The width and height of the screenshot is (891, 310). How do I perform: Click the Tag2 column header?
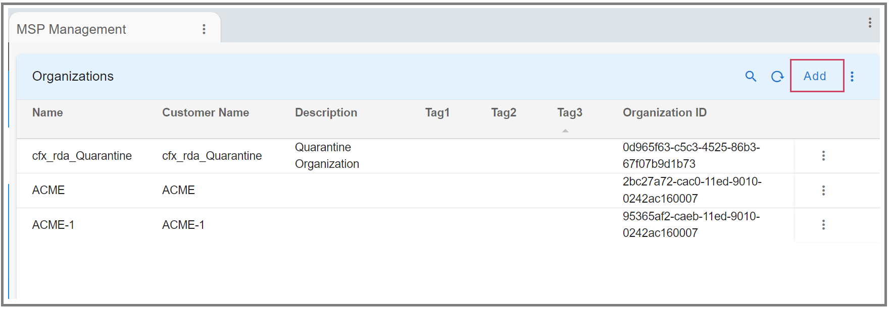504,112
